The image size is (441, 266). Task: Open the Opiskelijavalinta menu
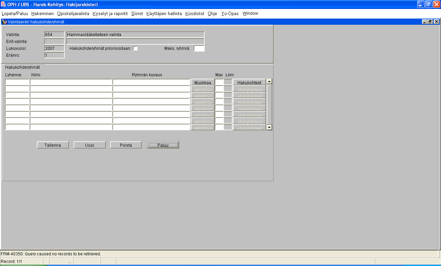(73, 13)
